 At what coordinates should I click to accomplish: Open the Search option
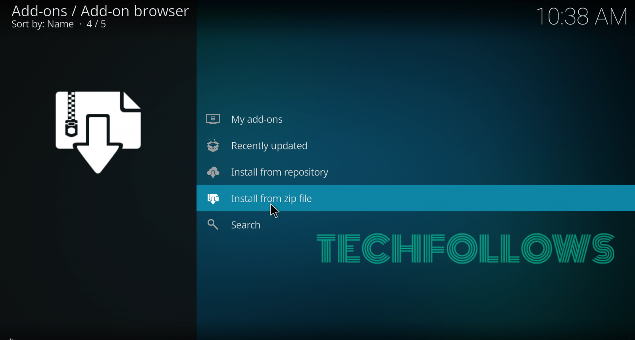416,225
